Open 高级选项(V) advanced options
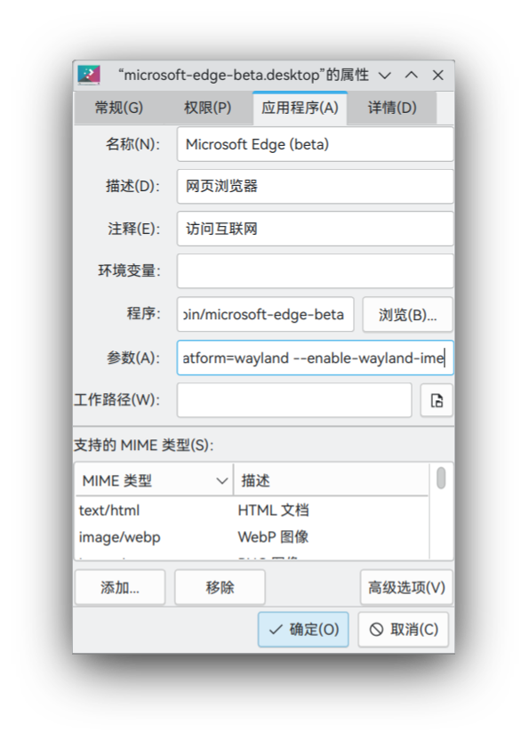The height and width of the screenshot is (740, 529). [x=406, y=588]
